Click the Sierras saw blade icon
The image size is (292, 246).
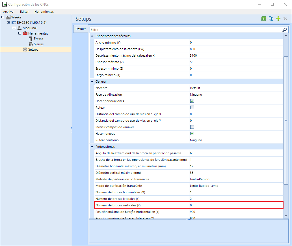[31, 44]
